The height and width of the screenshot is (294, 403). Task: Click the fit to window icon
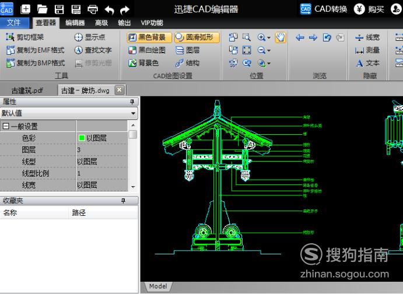pos(247,50)
